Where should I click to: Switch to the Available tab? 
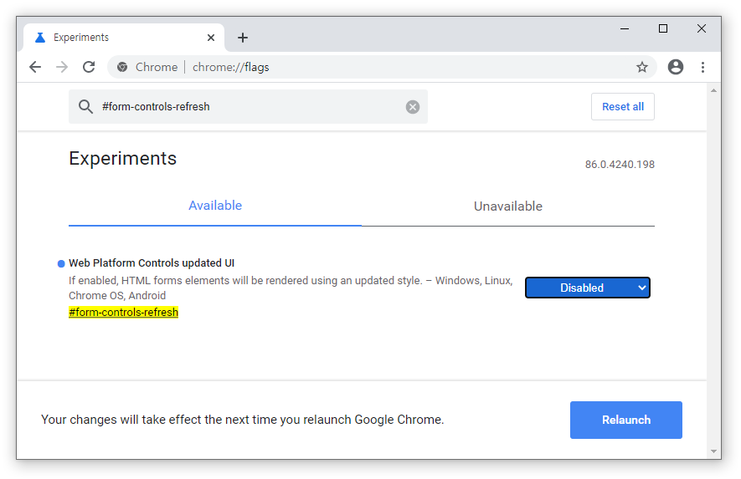215,206
